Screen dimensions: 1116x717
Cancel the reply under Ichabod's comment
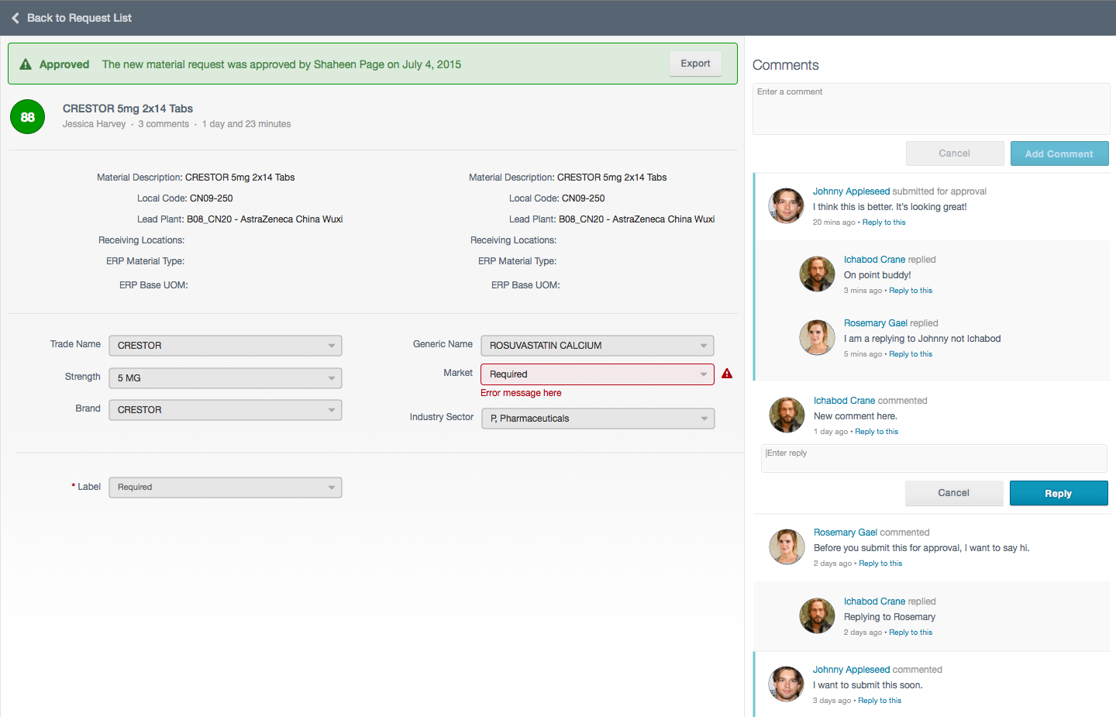pos(953,493)
